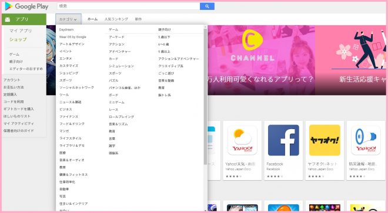This screenshot has height=213, width=388.
Task: Choose イベント category
Action: (66, 51)
